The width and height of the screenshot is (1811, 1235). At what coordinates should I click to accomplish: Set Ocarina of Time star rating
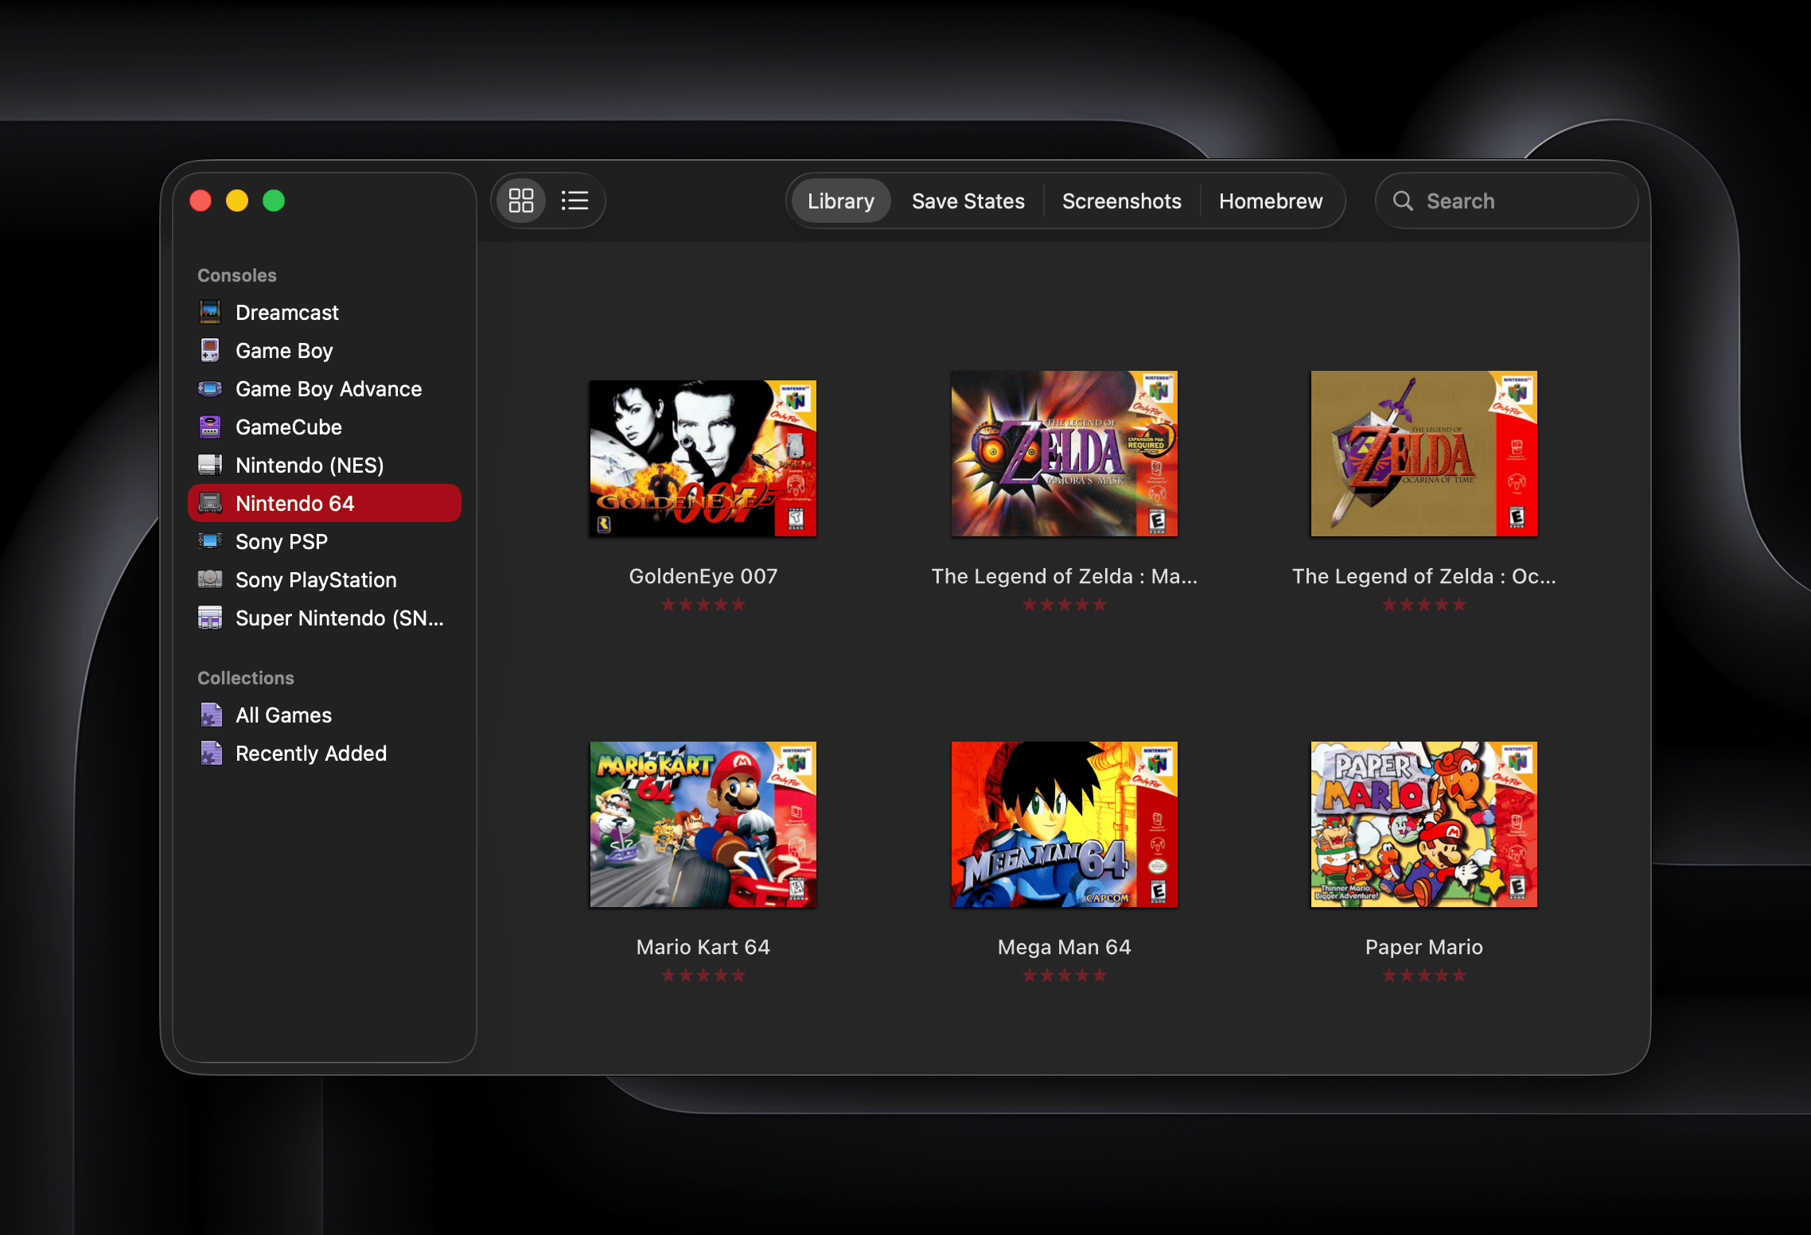tap(1424, 605)
